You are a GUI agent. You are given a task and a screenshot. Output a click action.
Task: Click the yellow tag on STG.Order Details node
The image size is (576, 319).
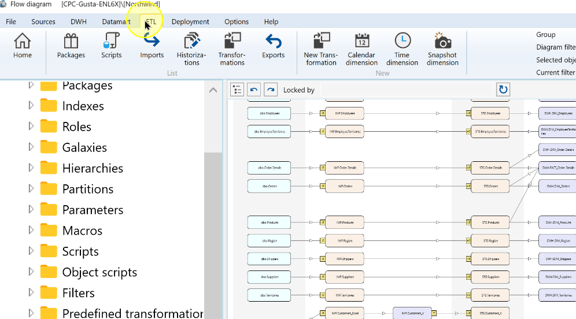point(468,168)
